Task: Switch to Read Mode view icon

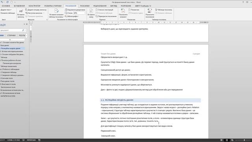Action: [x=221, y=140]
